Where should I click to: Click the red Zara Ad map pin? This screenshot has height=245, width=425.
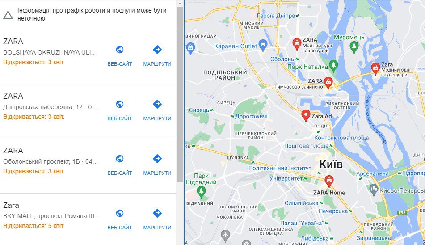pos(306,116)
